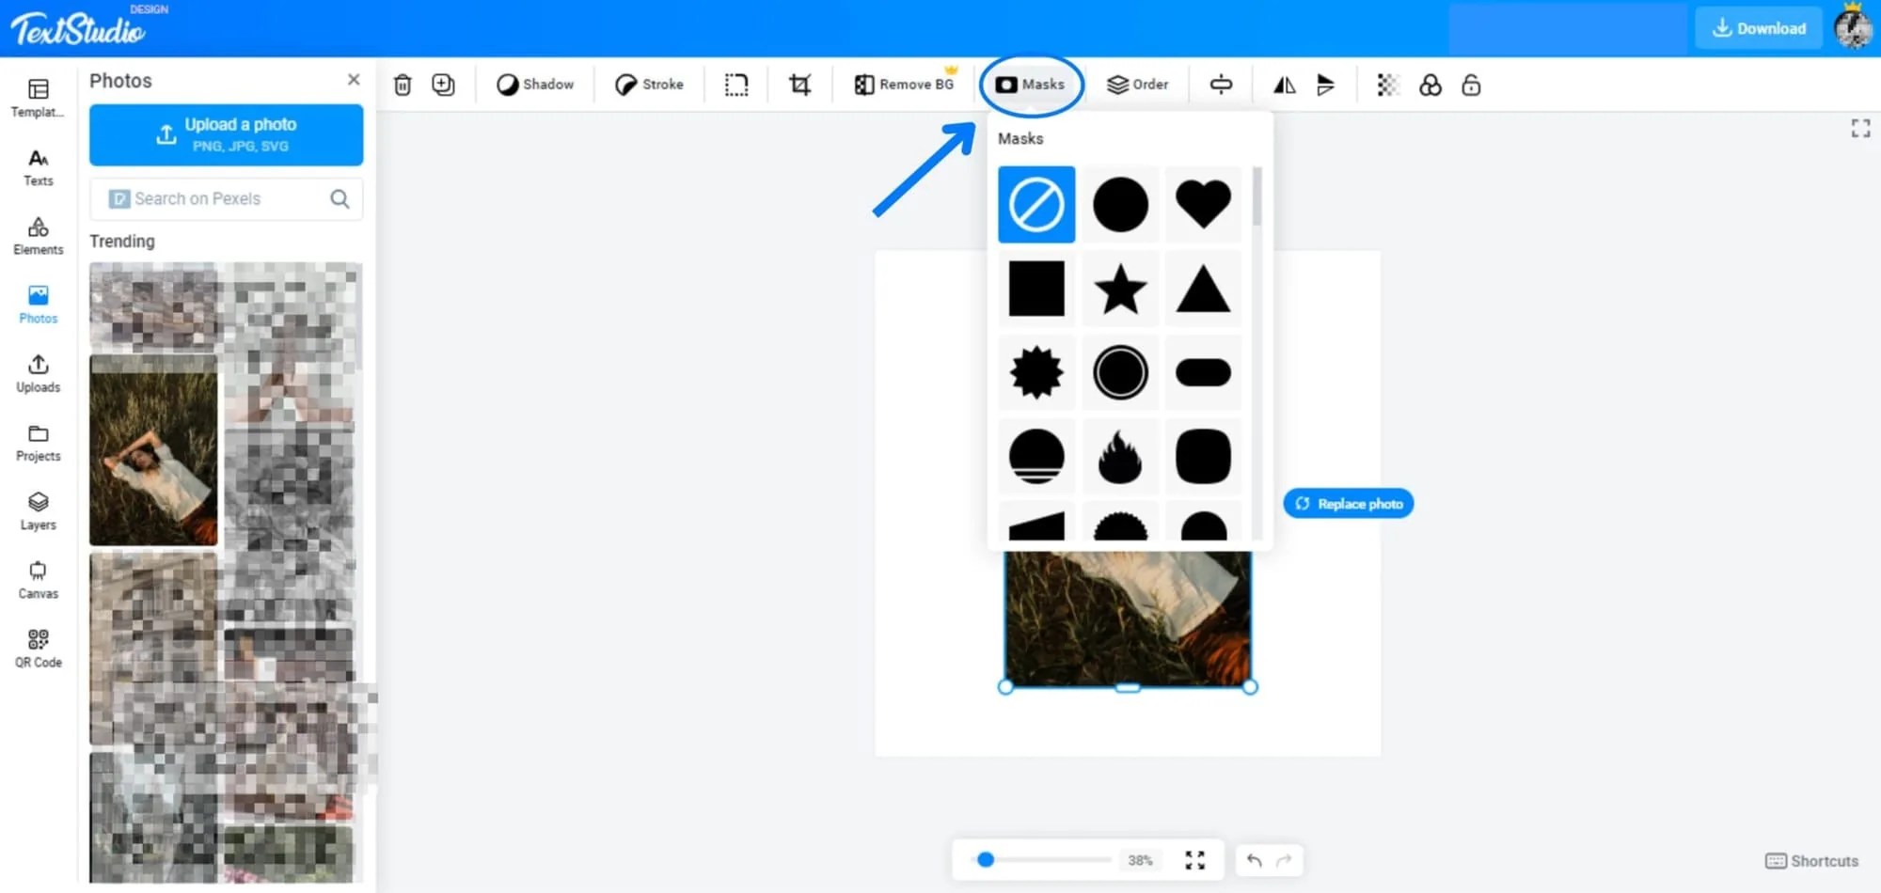Click the Replace photo button
The width and height of the screenshot is (1881, 893).
pyautogui.click(x=1348, y=504)
